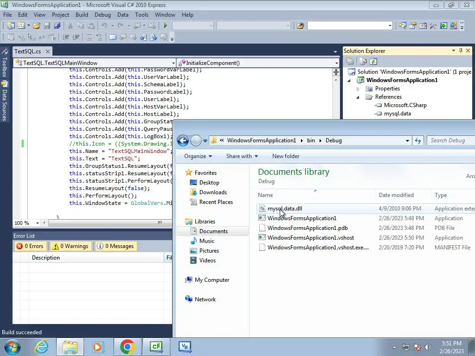Select mysql.data.dll file in Explorer
The image size is (475, 356).
coord(285,209)
